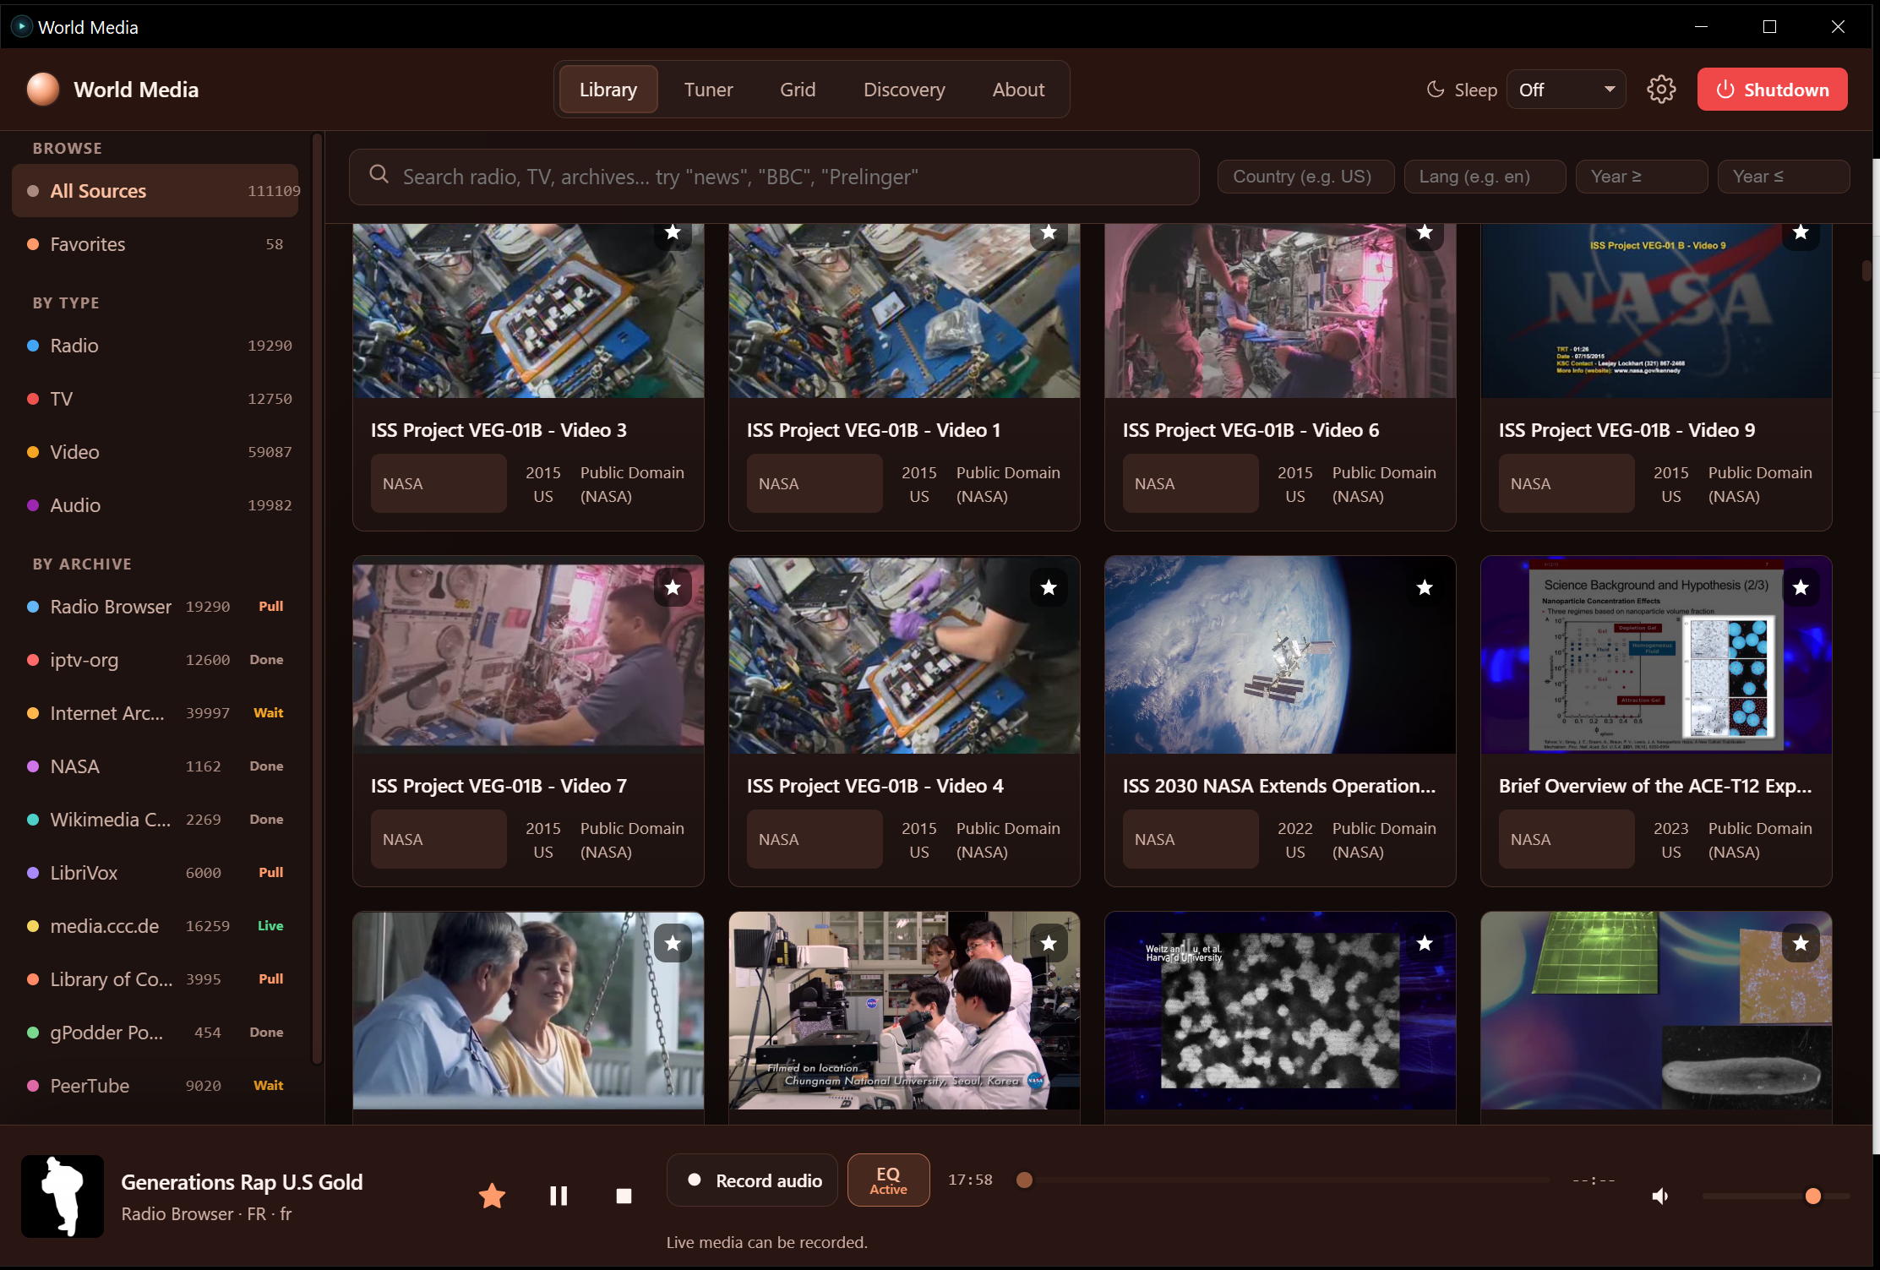Switch to the Tuner tab
This screenshot has height=1270, width=1880.
pyautogui.click(x=708, y=90)
